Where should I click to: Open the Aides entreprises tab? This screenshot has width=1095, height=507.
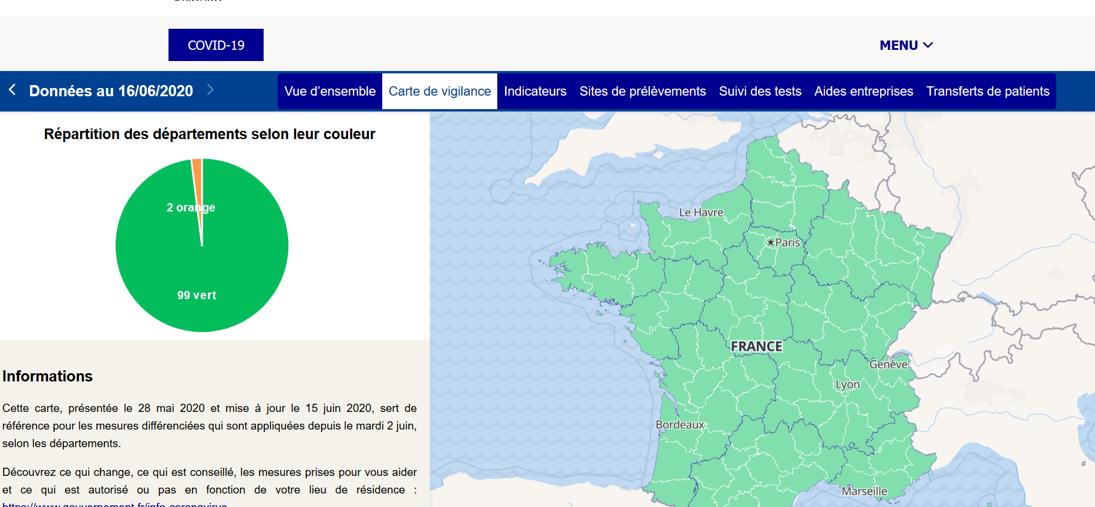(863, 92)
